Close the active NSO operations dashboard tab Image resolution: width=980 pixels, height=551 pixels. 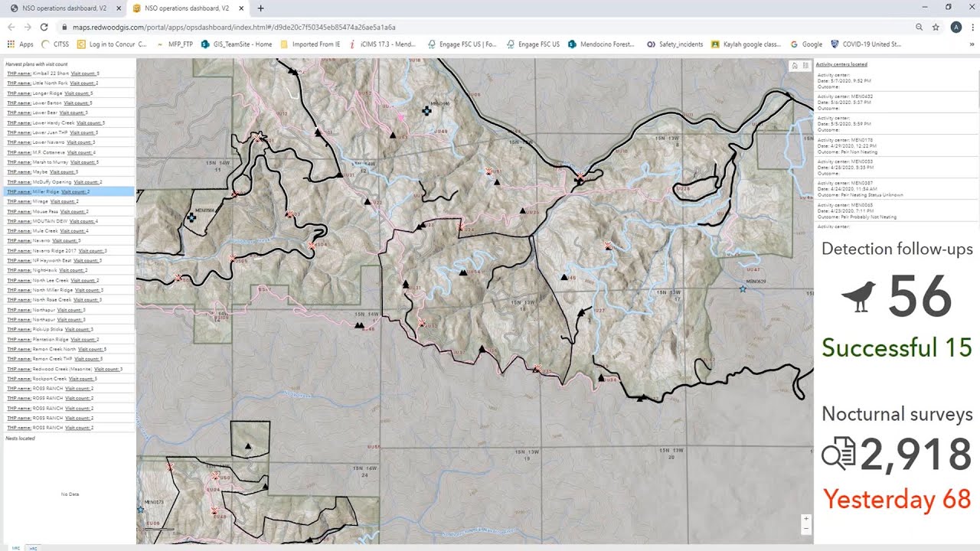242,8
